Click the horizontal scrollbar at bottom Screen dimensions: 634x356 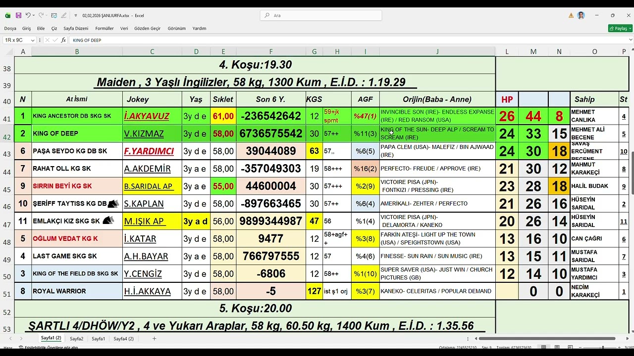(546, 339)
